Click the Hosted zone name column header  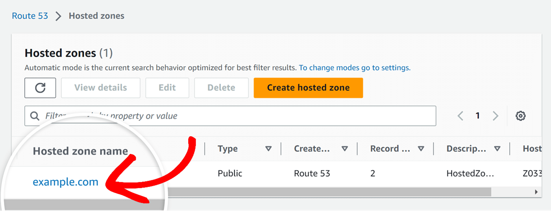[x=80, y=151]
